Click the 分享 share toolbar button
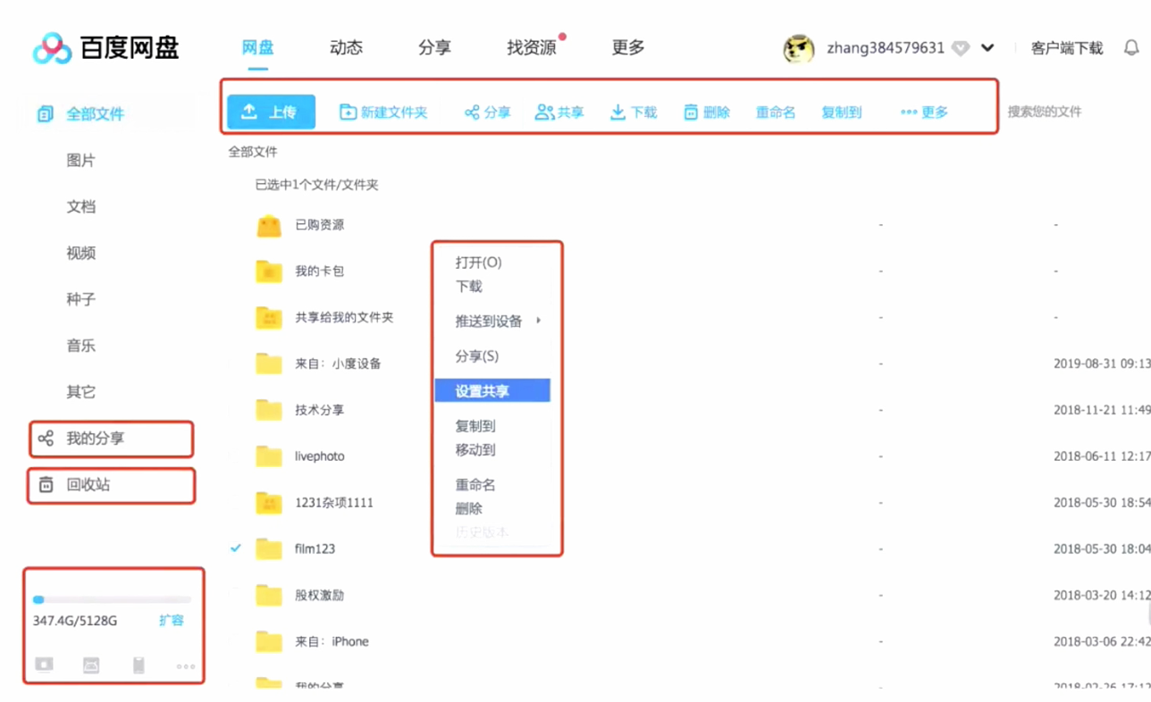 (x=487, y=113)
